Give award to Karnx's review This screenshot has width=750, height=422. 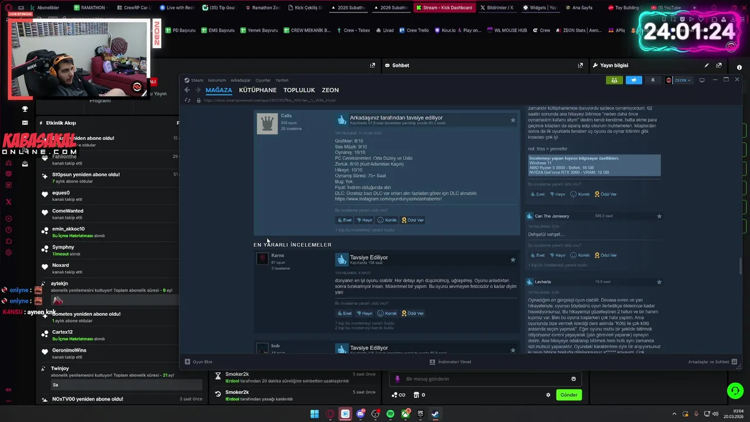click(412, 314)
